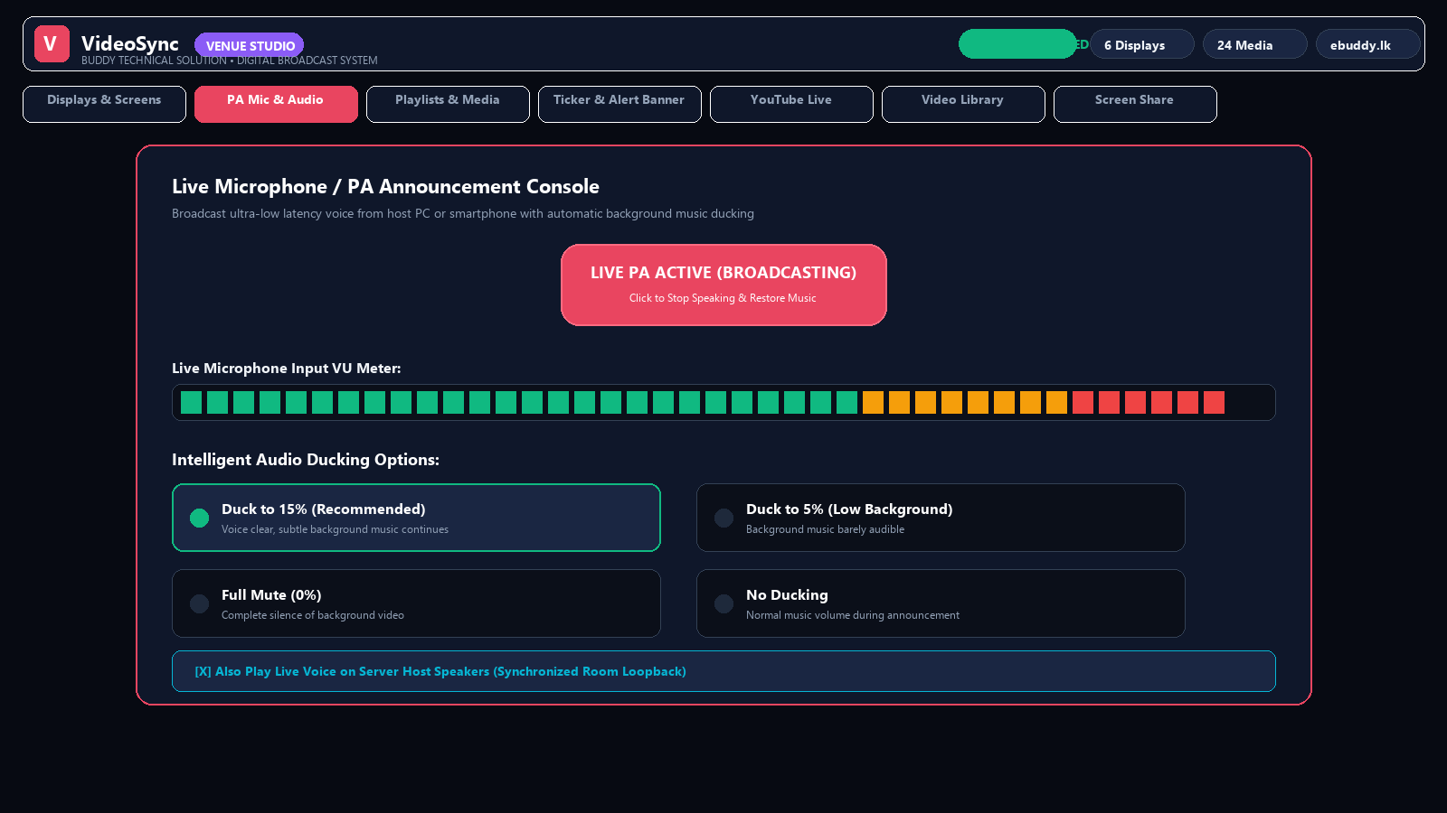Image resolution: width=1447 pixels, height=813 pixels.
Task: Go to Ticker & Alert Banner tab
Action: click(619, 104)
